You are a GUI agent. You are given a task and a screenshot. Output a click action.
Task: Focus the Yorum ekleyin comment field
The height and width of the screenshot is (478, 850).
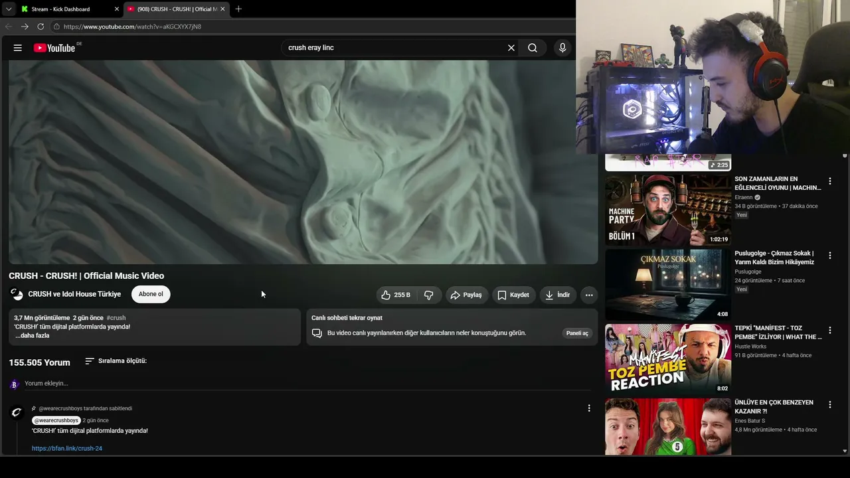point(307,383)
